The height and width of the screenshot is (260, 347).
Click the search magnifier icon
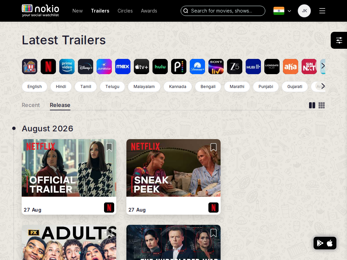click(x=186, y=11)
